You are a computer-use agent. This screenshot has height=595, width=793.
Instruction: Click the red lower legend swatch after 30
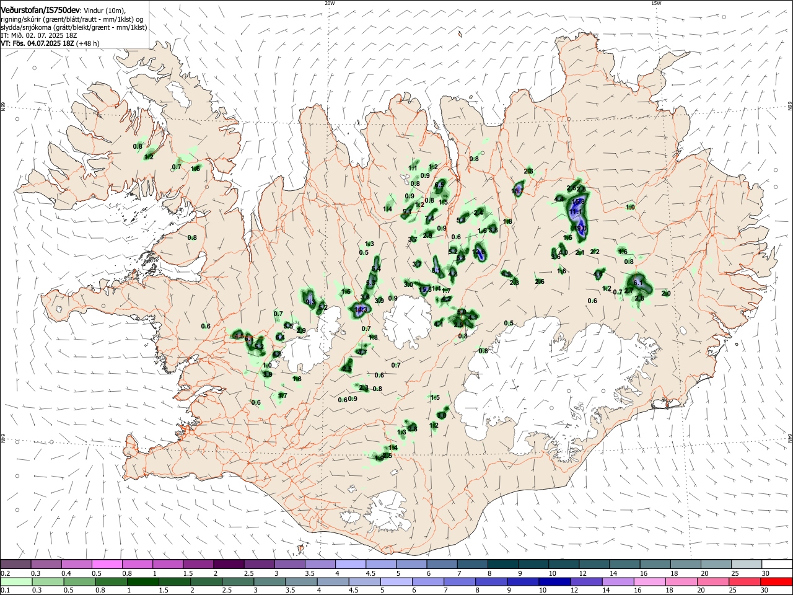tap(776, 581)
